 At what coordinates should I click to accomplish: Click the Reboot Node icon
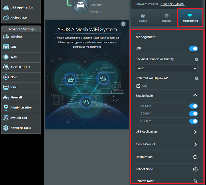(x=195, y=169)
